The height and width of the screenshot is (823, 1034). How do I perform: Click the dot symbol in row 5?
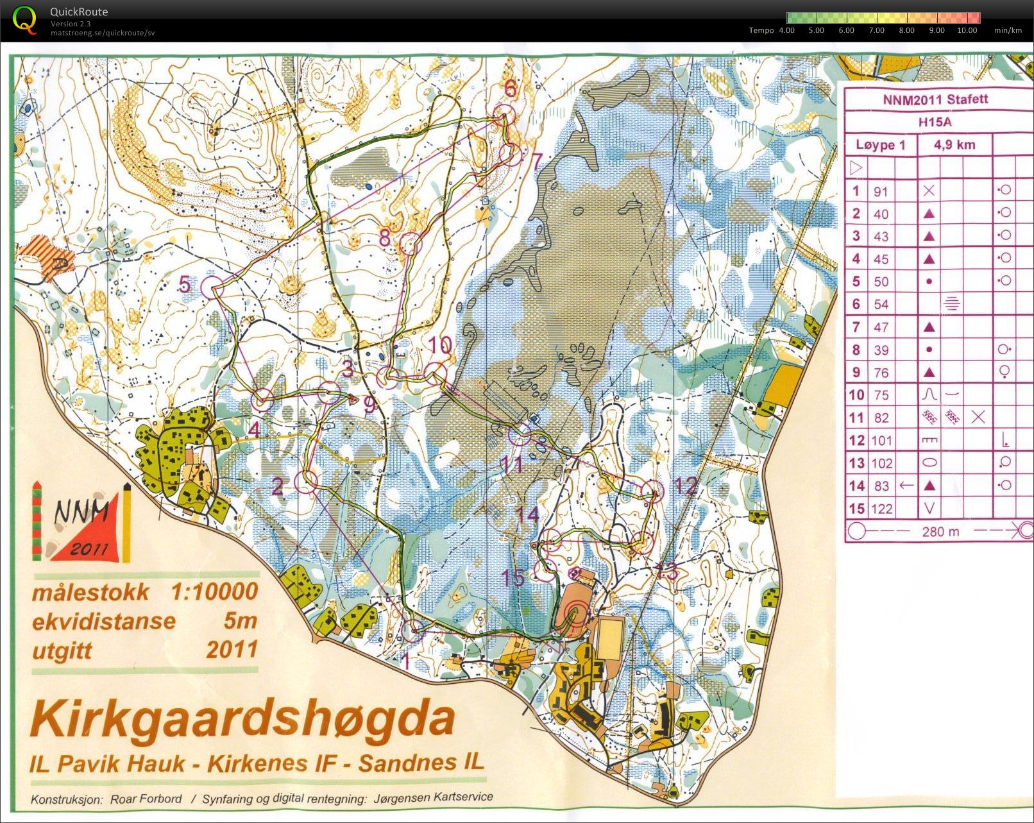coord(929,282)
